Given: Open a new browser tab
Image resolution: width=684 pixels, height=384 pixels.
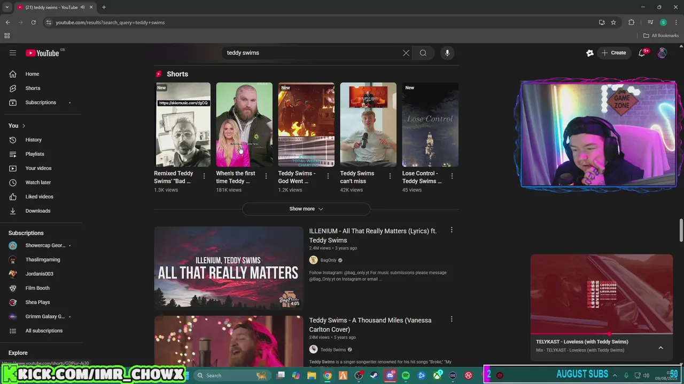Looking at the screenshot, I should pyautogui.click(x=104, y=7).
